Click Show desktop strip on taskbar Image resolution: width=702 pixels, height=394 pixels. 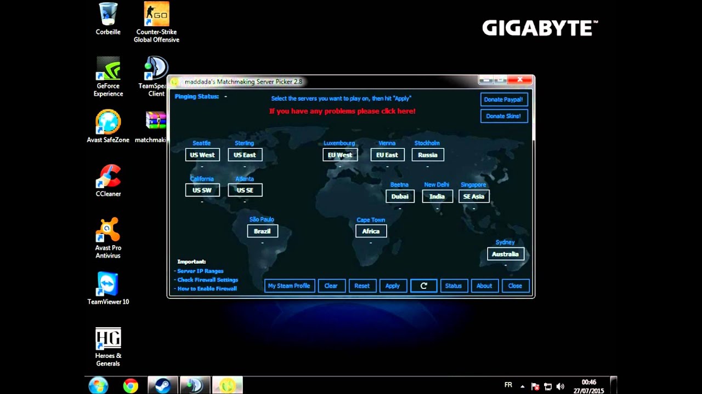coord(614,386)
